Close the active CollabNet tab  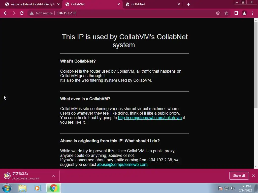coord(119,5)
